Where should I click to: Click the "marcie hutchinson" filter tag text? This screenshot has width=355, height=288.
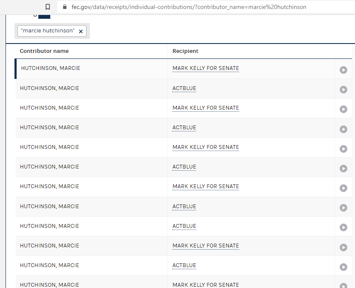click(x=48, y=31)
